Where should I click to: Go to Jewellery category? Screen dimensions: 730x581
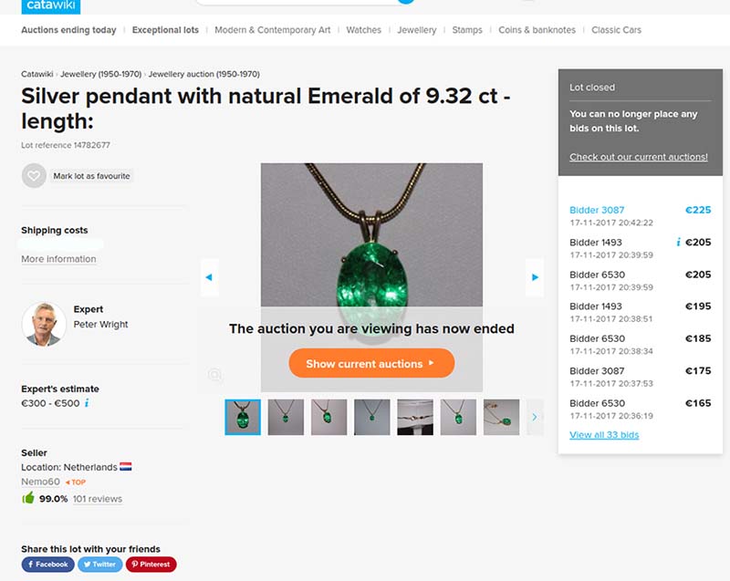(417, 30)
